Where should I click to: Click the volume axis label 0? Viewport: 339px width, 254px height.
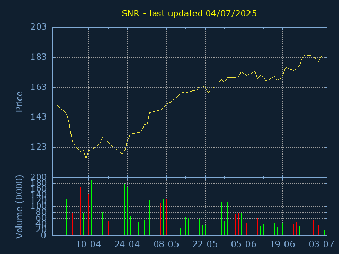click(43, 235)
